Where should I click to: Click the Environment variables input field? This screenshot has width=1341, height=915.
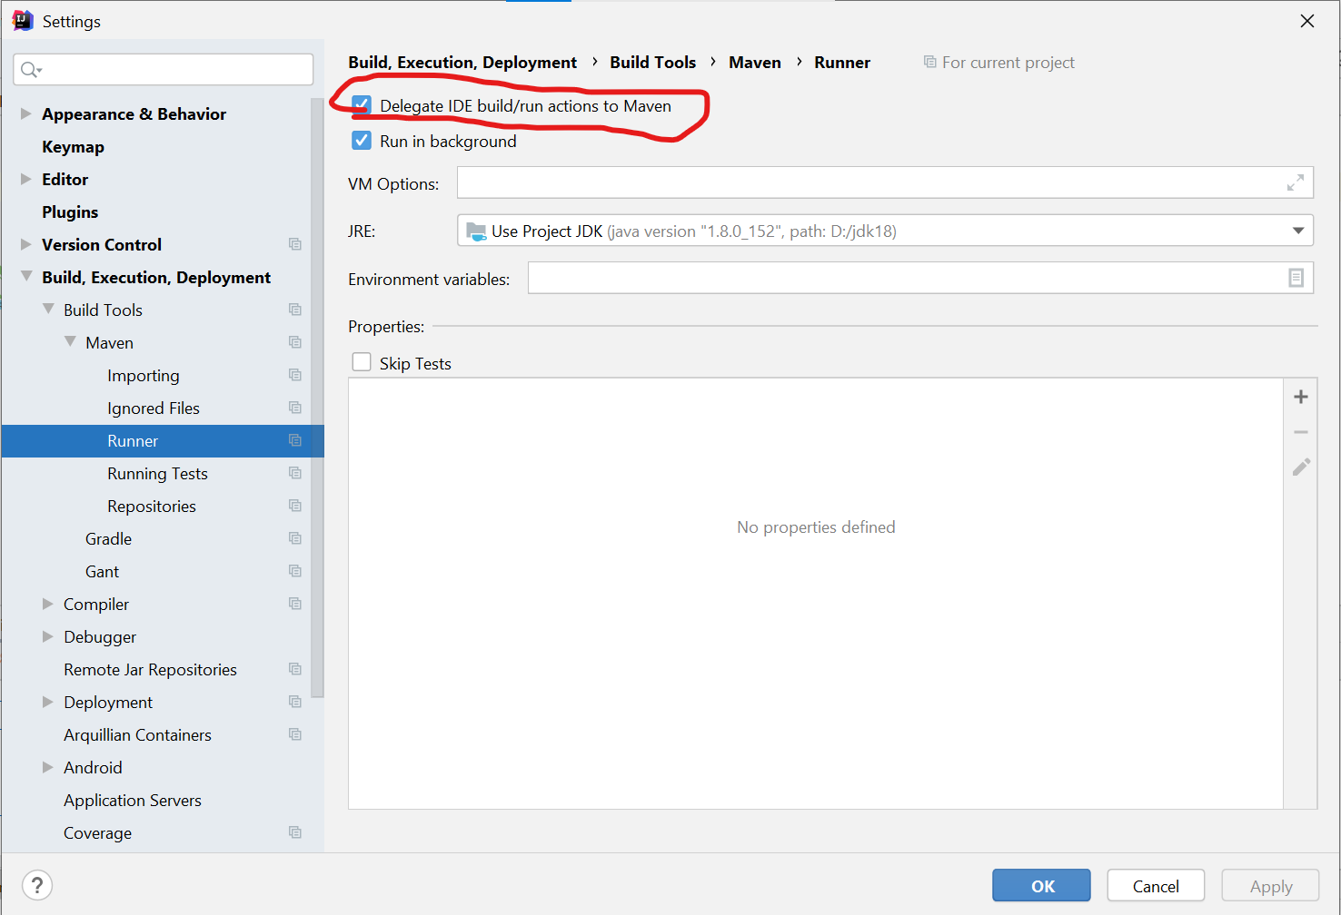click(920, 278)
